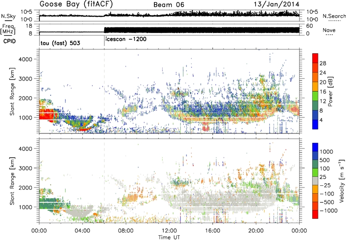The height and width of the screenshot is (240, 346).
Task: Click the 'N.Search' legend label
Action: pyautogui.click(x=334, y=16)
